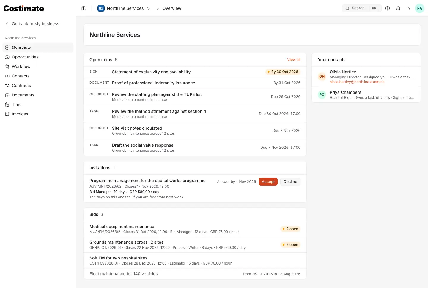This screenshot has width=428, height=288.
Task: Open Time in the sidebar
Action: [x=38, y=105]
